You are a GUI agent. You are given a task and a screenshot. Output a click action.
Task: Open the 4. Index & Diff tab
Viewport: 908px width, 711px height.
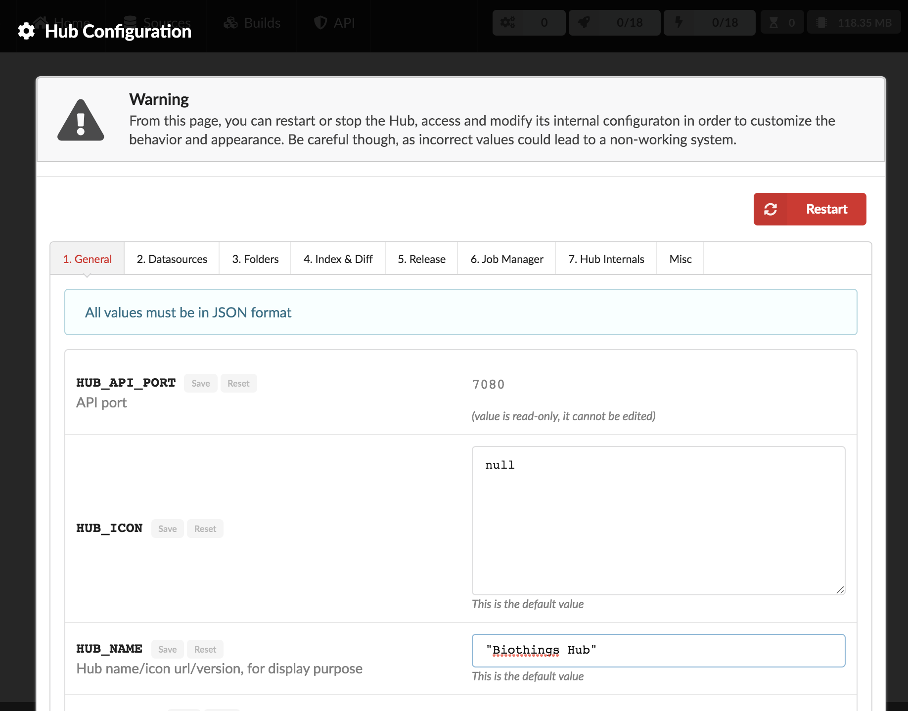[338, 259]
